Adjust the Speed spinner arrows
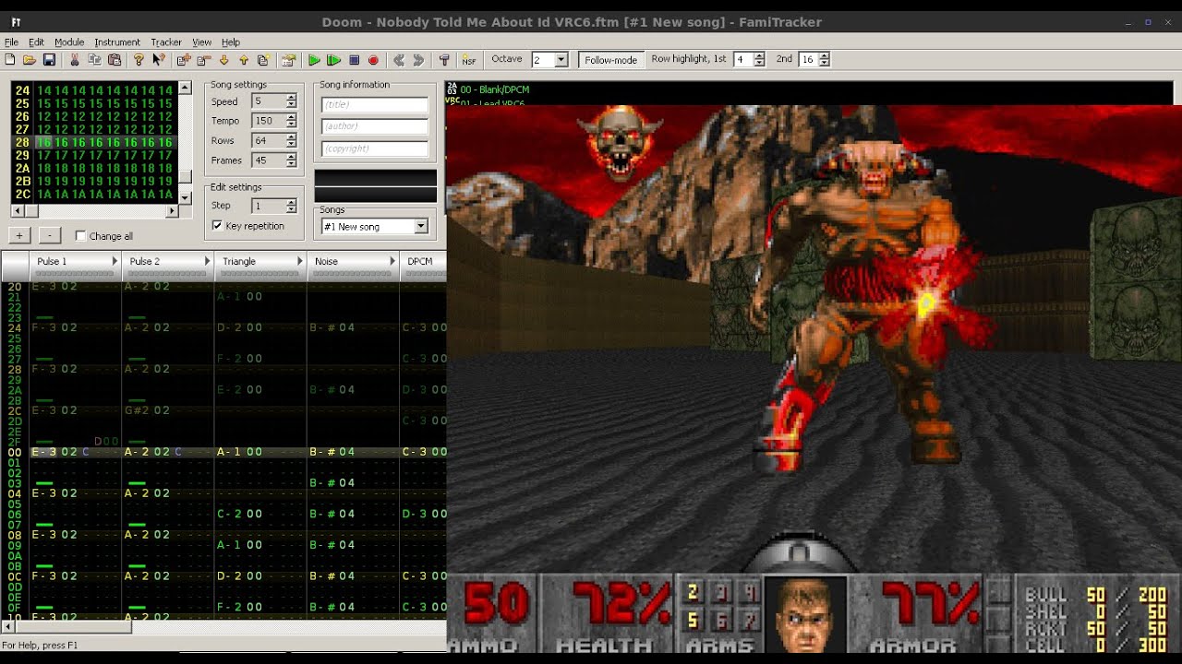The height and width of the screenshot is (664, 1182). 291,101
